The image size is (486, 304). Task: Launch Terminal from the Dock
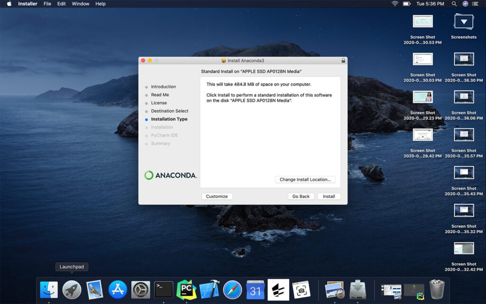click(164, 290)
